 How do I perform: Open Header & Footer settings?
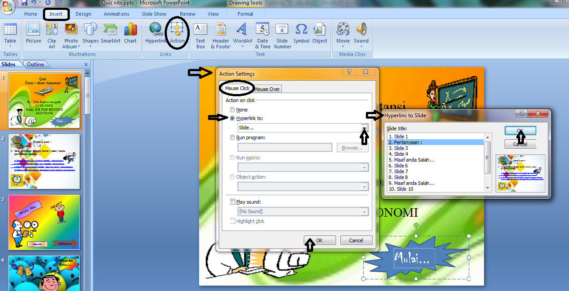(221, 35)
